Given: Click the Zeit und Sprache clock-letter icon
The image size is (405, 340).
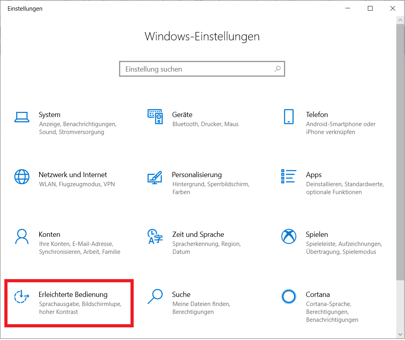Looking at the screenshot, I should (155, 236).
